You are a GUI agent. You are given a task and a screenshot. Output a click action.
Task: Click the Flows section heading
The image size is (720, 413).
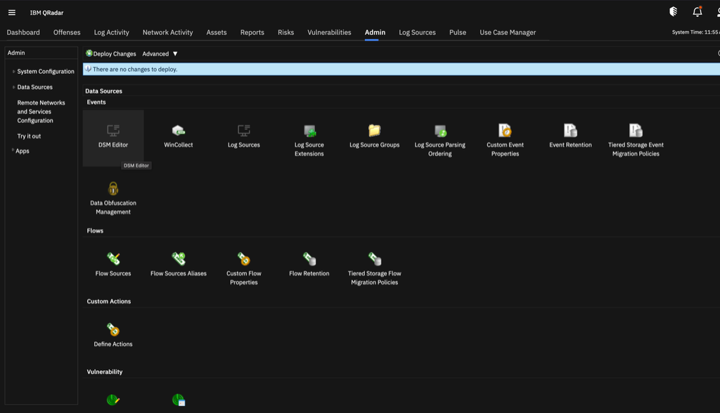pyautogui.click(x=95, y=231)
